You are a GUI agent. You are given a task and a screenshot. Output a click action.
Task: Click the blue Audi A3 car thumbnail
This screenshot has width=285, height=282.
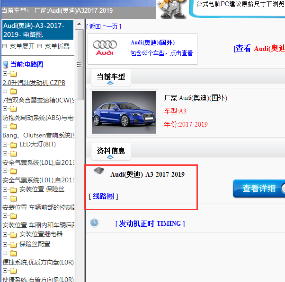point(124,112)
